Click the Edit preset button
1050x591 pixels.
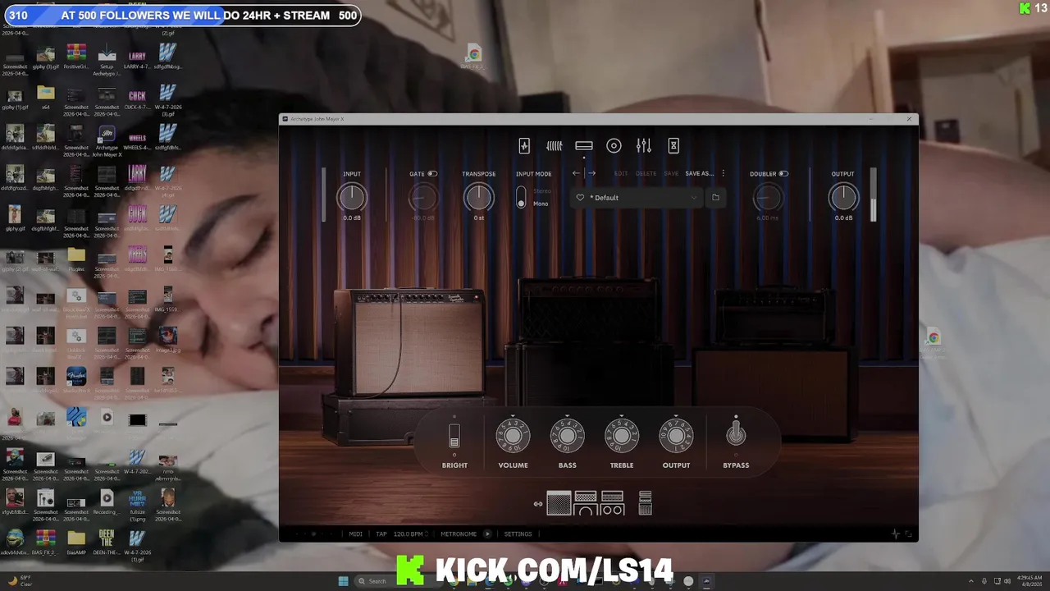coord(621,174)
